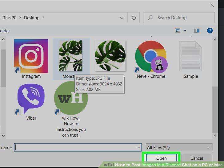
Task: Click Desktop in the address path
Action: point(32,18)
